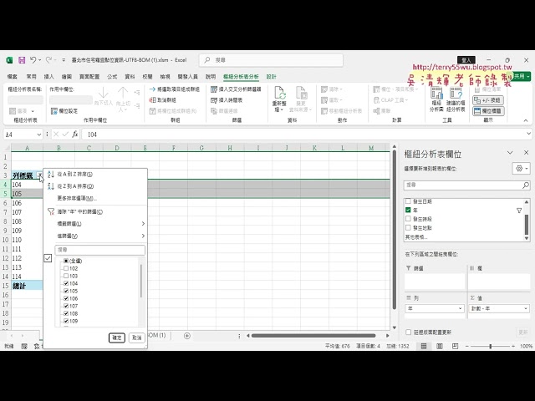
Task: Insert slicer with 插入交叉分析篩選器
Action: tap(236, 89)
